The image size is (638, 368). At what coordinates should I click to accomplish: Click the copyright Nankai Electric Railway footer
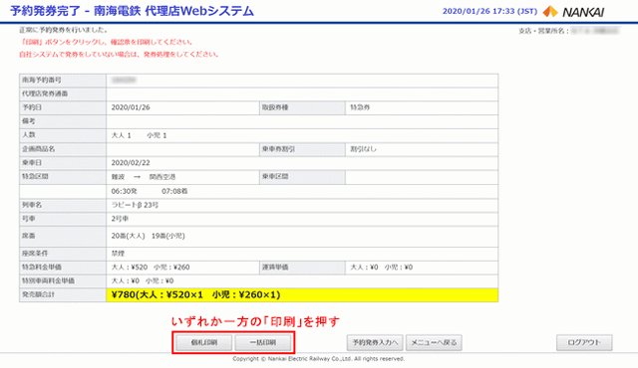(319, 359)
